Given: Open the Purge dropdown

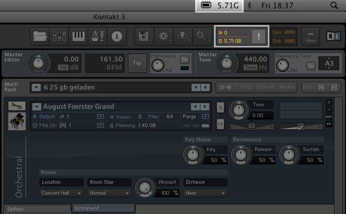Looking at the screenshot, I should point(205,116).
